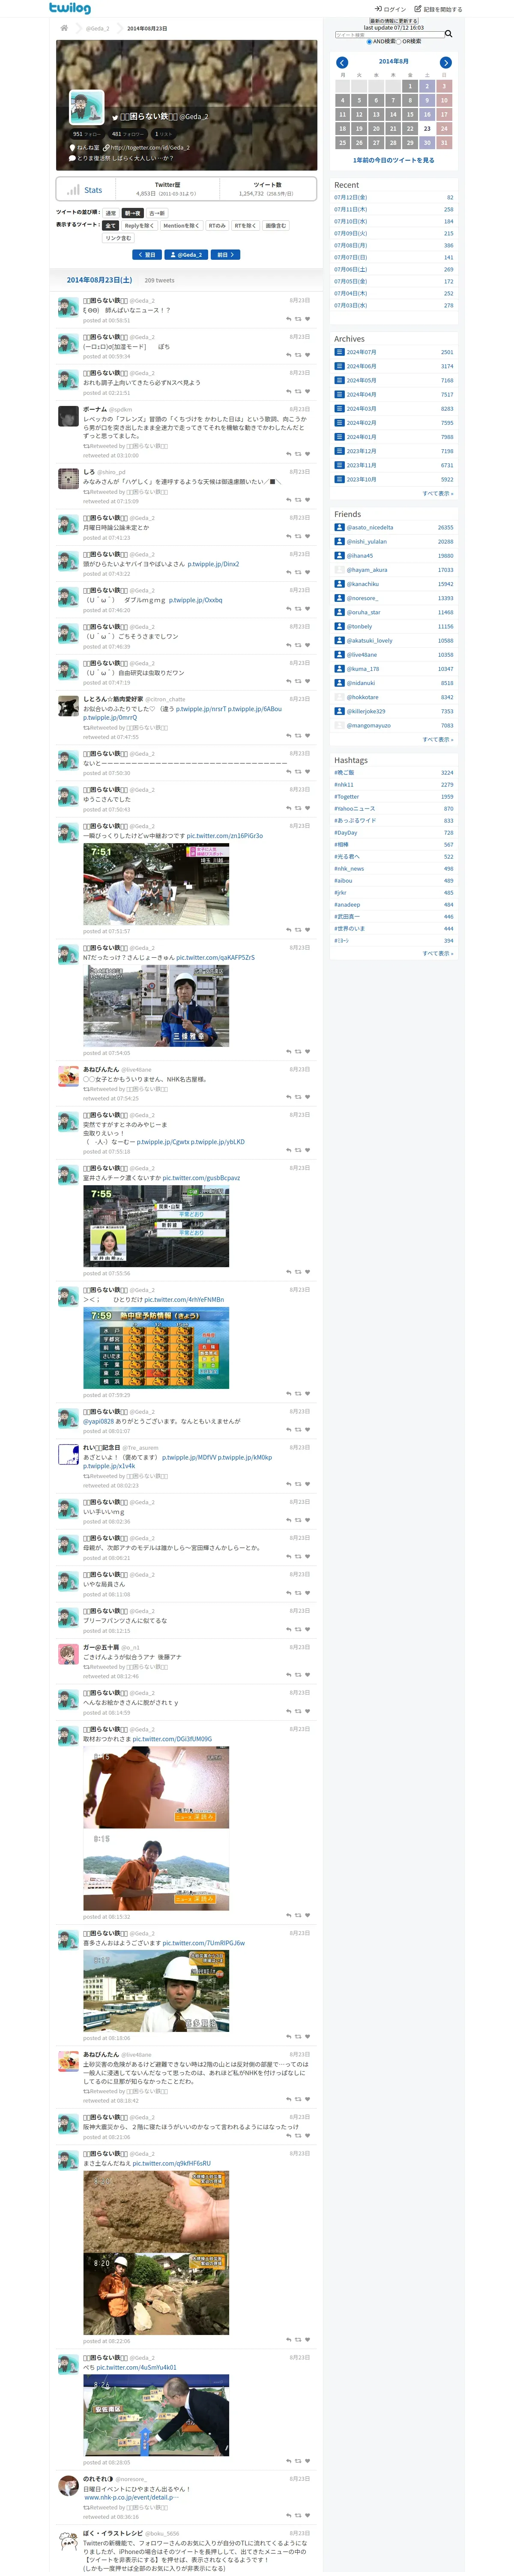
Task: Click 最新の情報に更新する button
Action: click(x=394, y=20)
